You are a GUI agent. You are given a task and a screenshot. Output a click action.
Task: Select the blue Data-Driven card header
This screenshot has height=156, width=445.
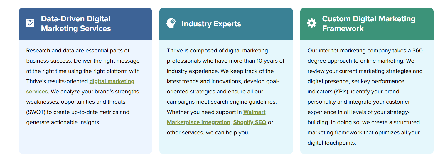tap(85, 24)
